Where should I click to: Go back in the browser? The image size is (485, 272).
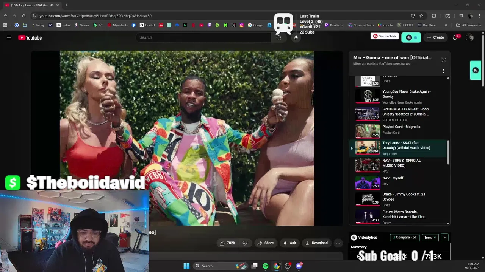[x=5, y=16]
